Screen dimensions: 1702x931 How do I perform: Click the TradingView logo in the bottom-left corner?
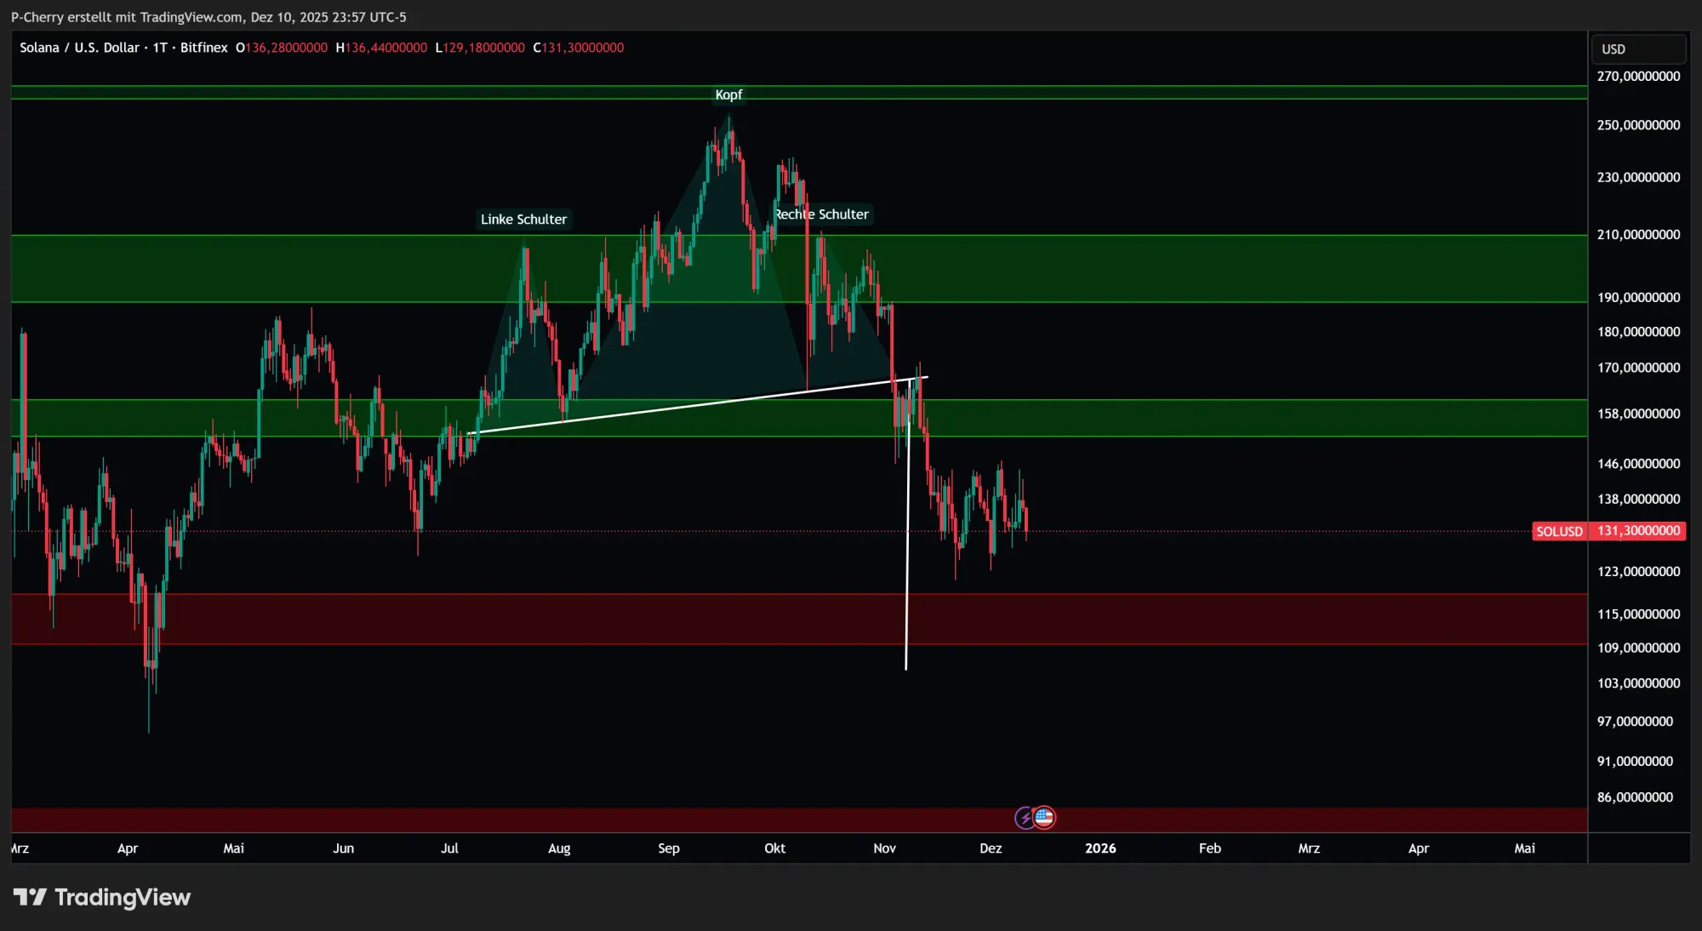pos(102,897)
